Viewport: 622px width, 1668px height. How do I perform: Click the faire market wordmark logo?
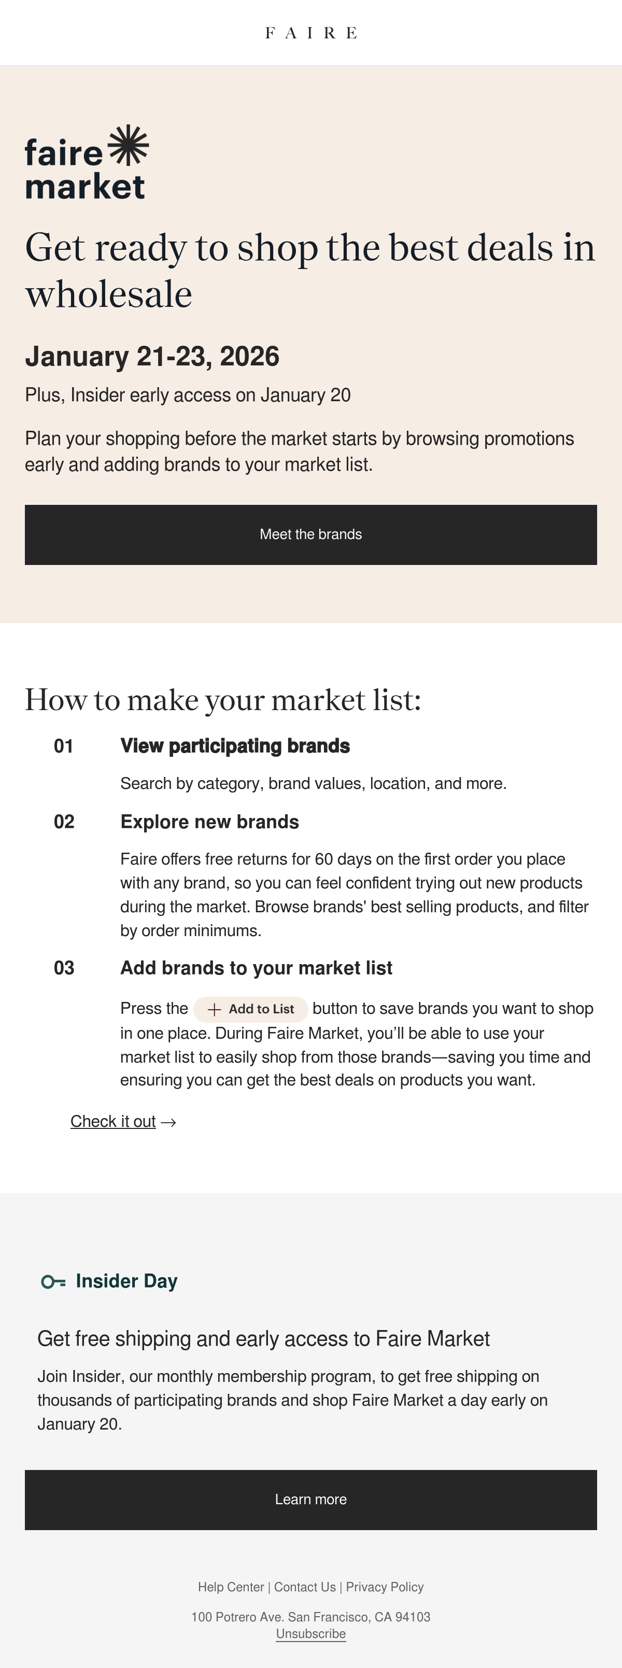(x=87, y=162)
